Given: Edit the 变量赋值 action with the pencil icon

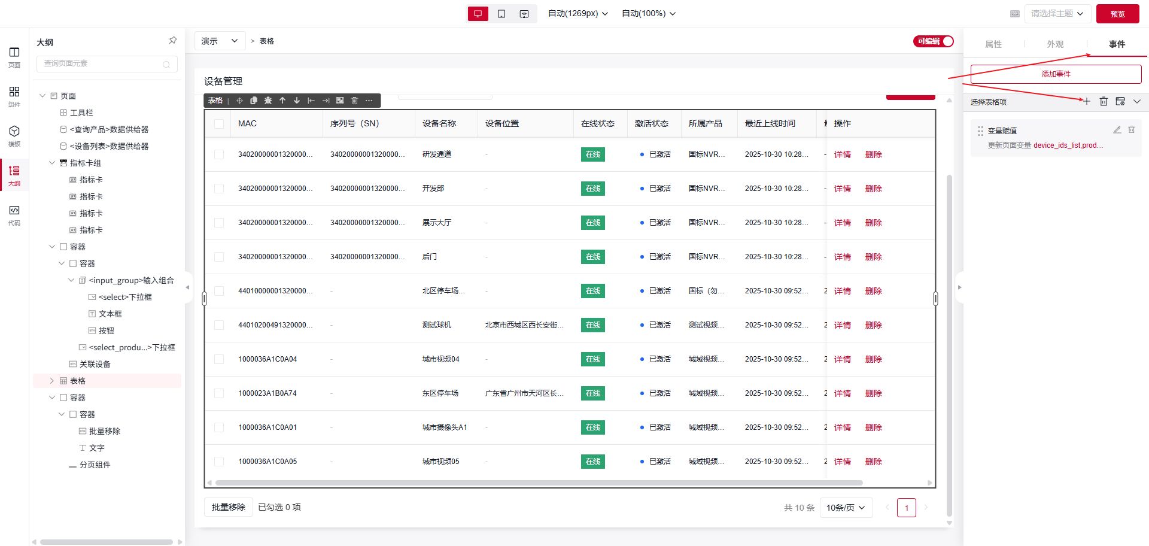Looking at the screenshot, I should click(1117, 130).
